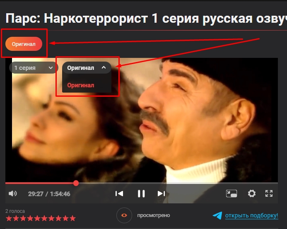The height and width of the screenshot is (229, 287).
Task: Click the red seek handle on the progress bar
Action: coord(76,183)
